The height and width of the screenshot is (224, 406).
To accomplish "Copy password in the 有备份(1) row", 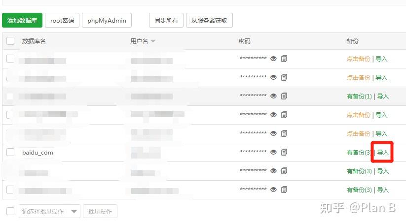I will click(284, 96).
